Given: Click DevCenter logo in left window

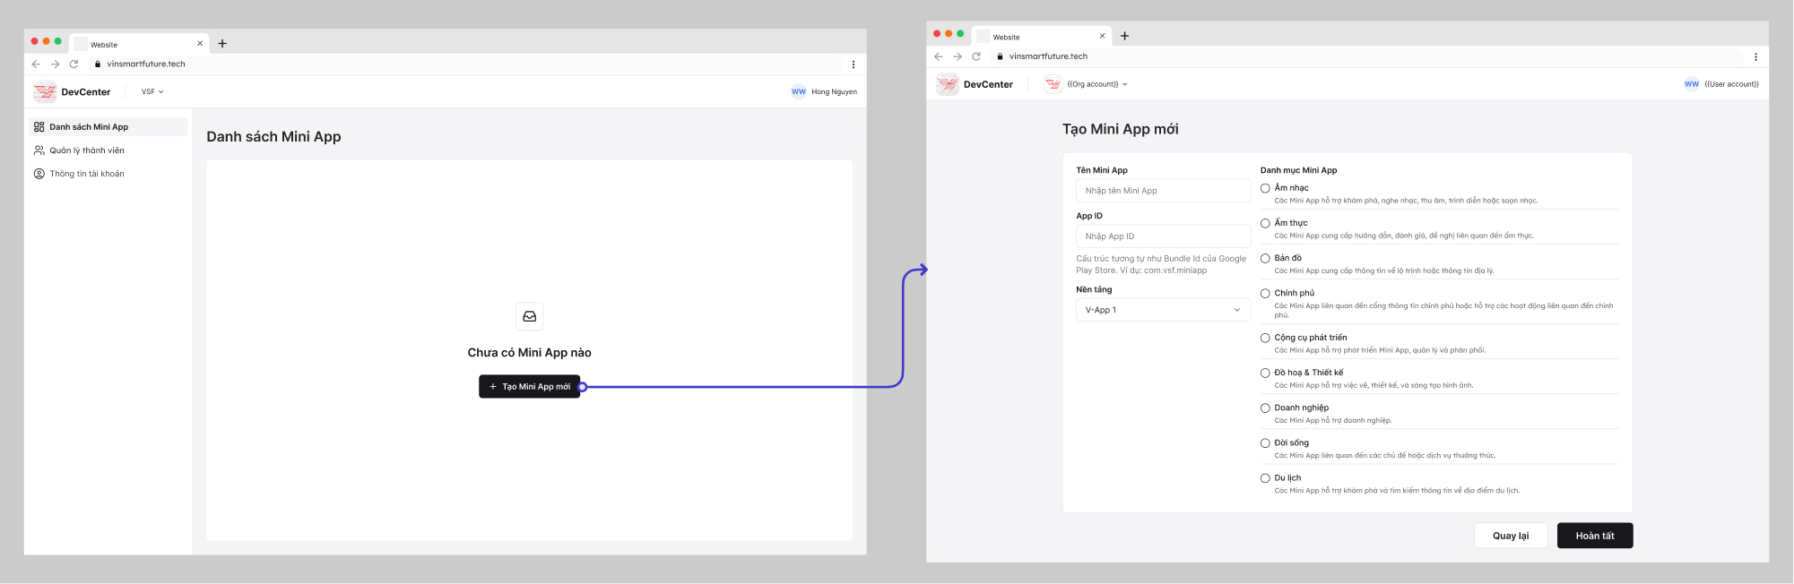Looking at the screenshot, I should 45,91.
